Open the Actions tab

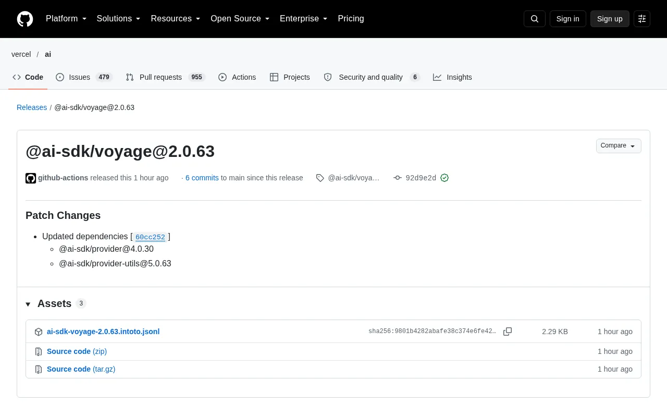(237, 77)
